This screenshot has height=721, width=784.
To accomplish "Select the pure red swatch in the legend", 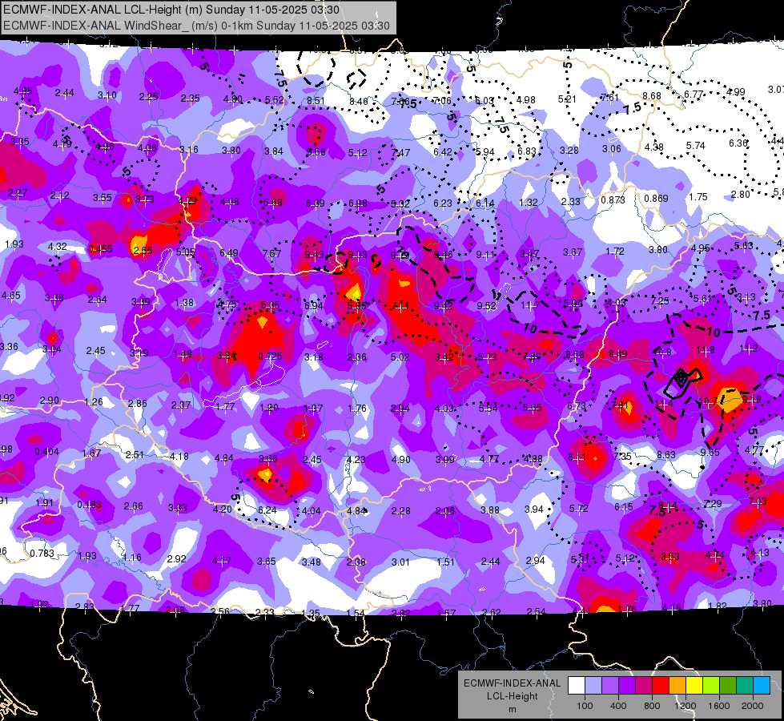I will tap(661, 686).
